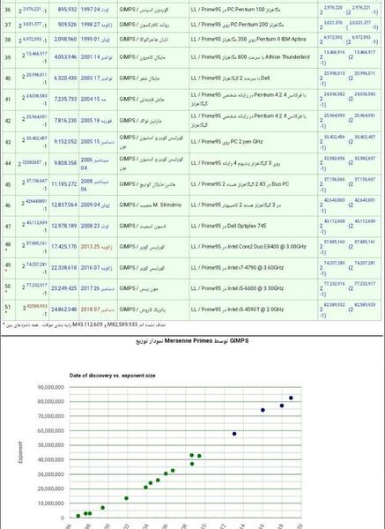The height and width of the screenshot is (529, 385).
Task: Click row number 47 in the table
Action: (x=8, y=226)
